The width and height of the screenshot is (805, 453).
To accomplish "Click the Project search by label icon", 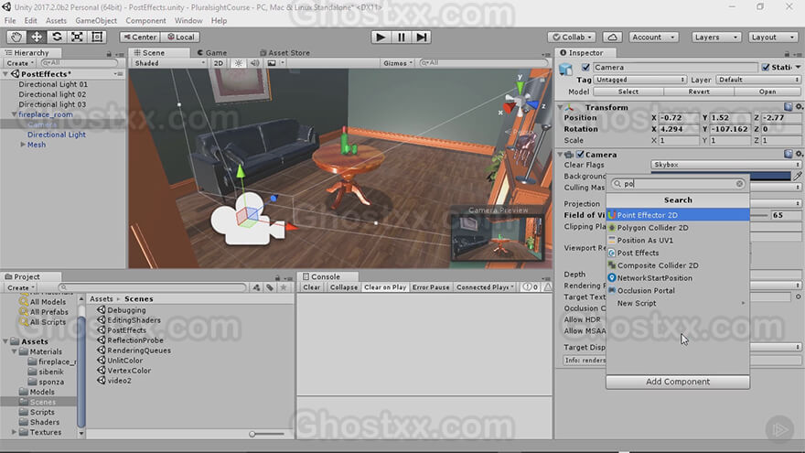I will (270, 287).
